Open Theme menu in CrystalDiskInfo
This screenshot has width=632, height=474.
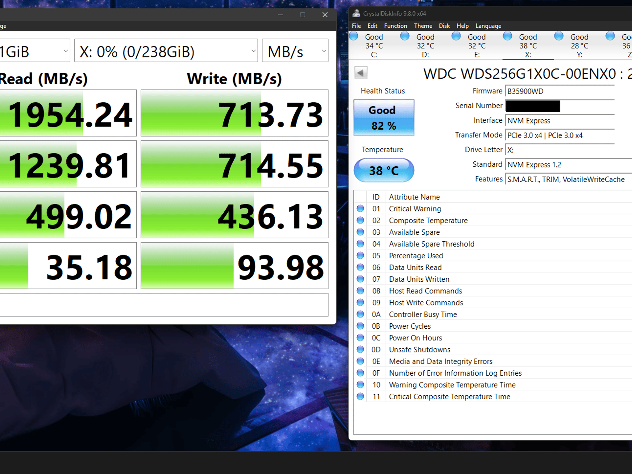423,26
